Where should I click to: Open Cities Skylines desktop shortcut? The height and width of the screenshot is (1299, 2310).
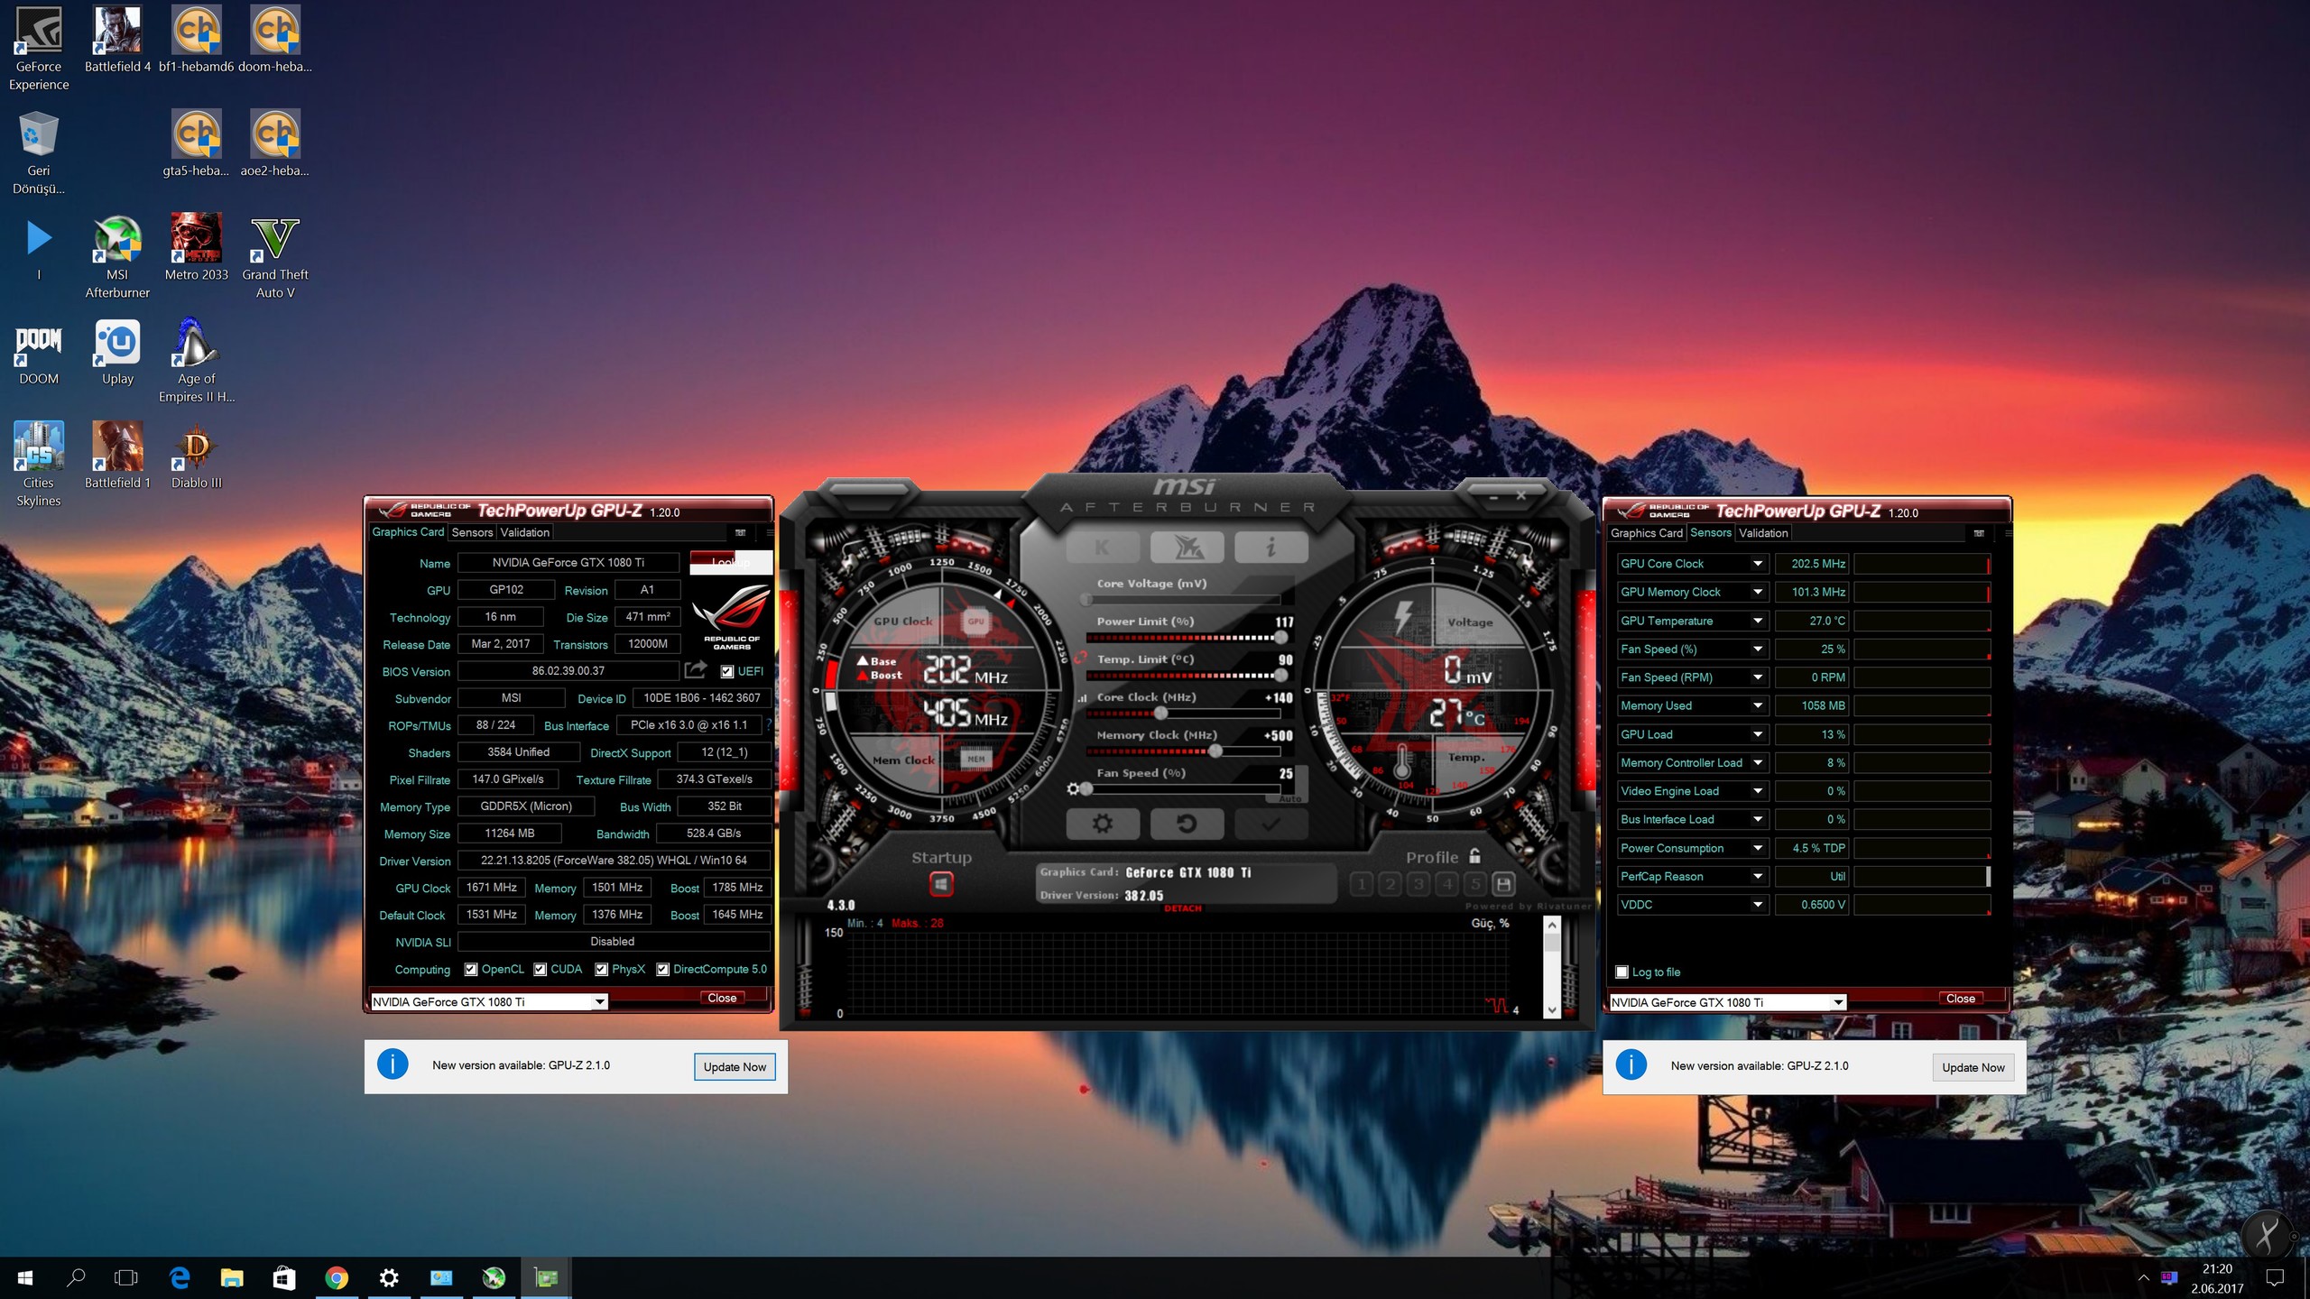39,464
